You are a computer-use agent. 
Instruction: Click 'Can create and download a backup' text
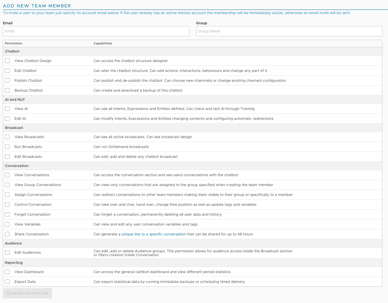(x=138, y=90)
